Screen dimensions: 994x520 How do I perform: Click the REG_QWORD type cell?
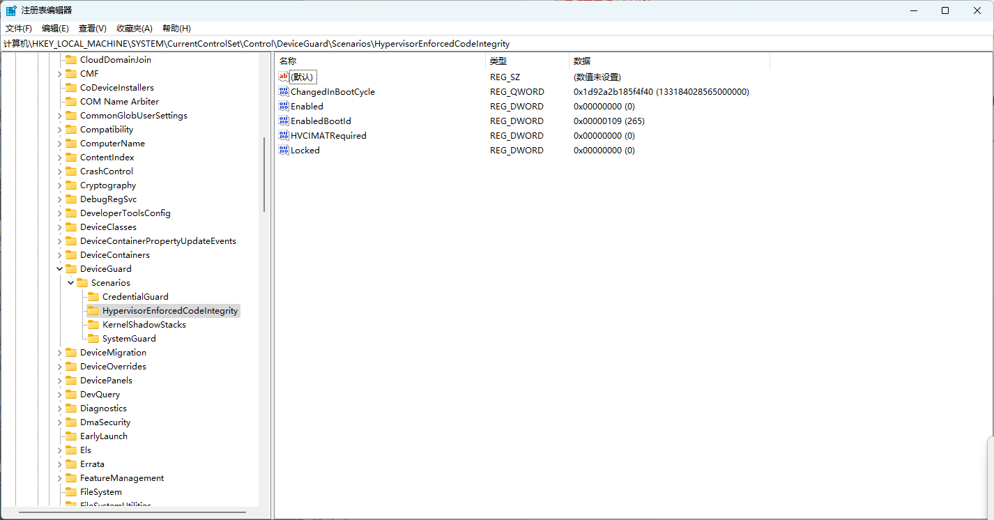tap(517, 91)
